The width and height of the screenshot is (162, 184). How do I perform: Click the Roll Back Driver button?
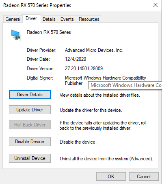pyautogui.click(x=30, y=125)
